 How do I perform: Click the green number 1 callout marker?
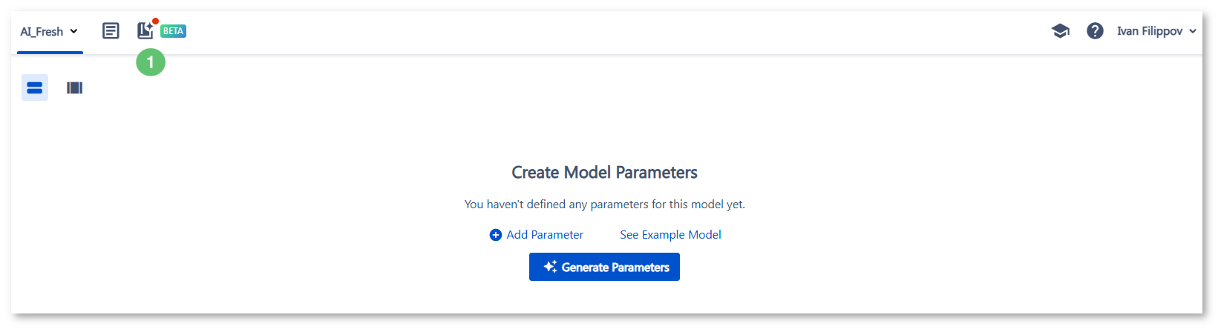[151, 62]
